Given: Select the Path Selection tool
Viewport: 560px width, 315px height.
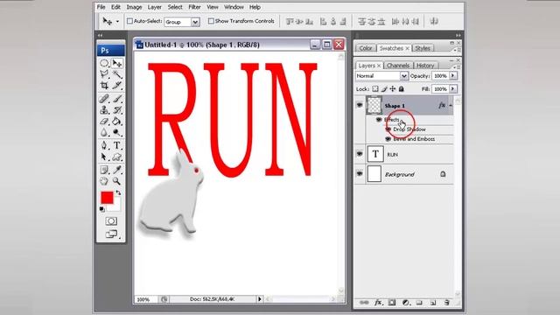Looking at the screenshot, I should click(104, 157).
